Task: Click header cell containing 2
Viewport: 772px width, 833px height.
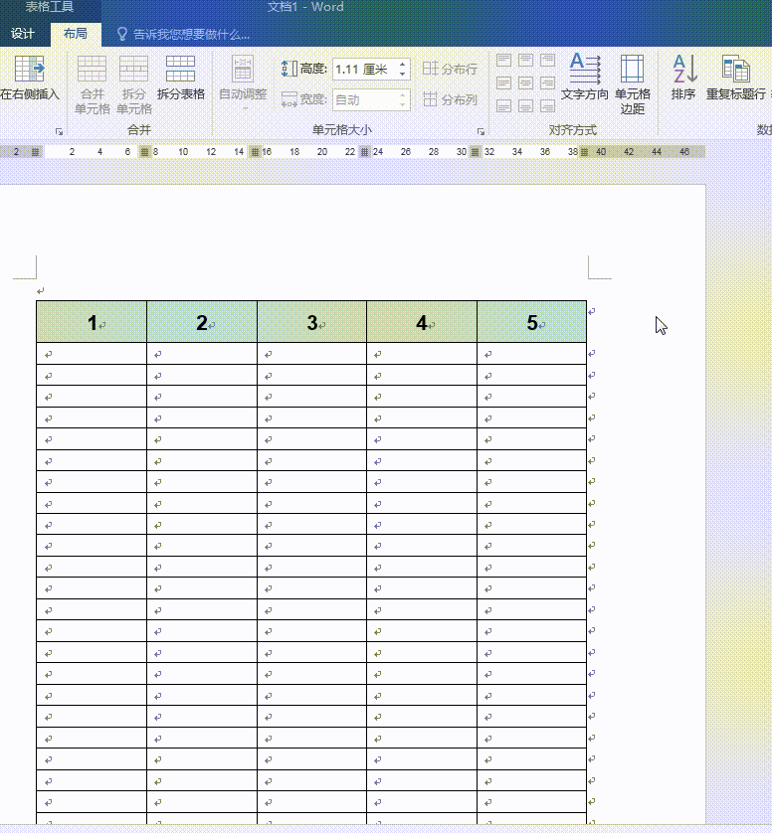Action: point(202,322)
